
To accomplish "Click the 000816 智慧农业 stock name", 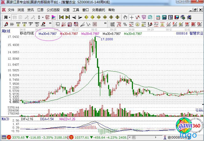I will (189, 33).
